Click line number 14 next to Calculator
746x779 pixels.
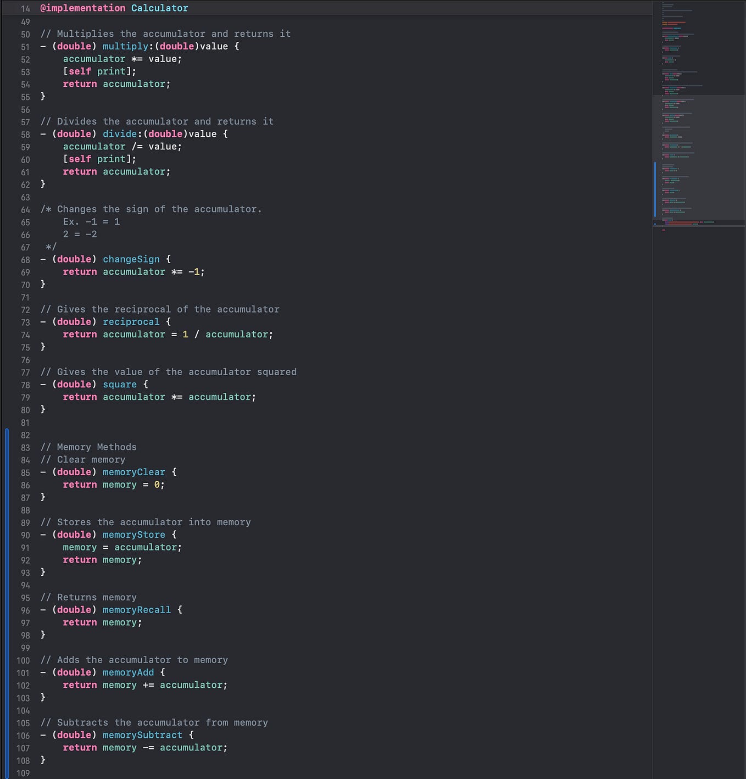25,8
